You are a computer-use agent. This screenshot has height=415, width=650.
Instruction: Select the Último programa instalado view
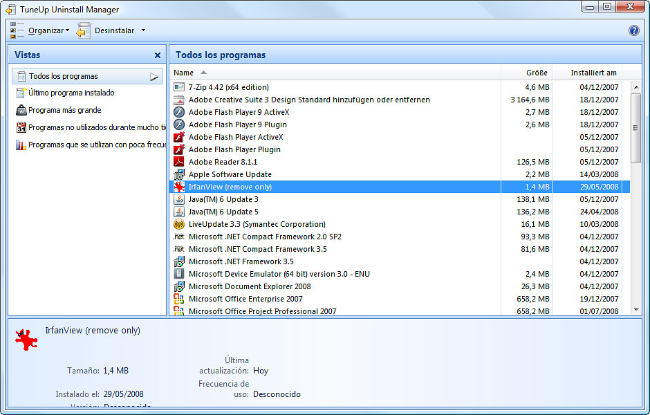(71, 93)
